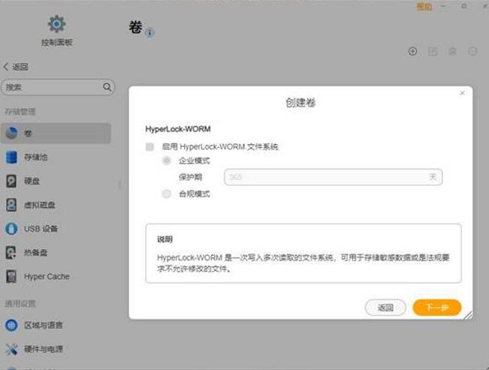Screen dimensions: 489x370
Task: Click the Control Panel gear icon
Action: coord(56,24)
